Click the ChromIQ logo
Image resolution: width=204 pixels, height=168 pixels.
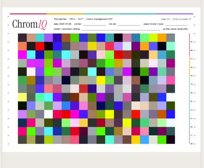pyautogui.click(x=29, y=24)
